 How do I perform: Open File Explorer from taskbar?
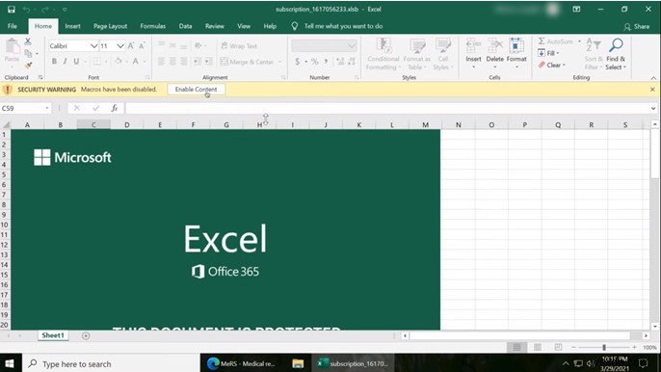(x=298, y=363)
